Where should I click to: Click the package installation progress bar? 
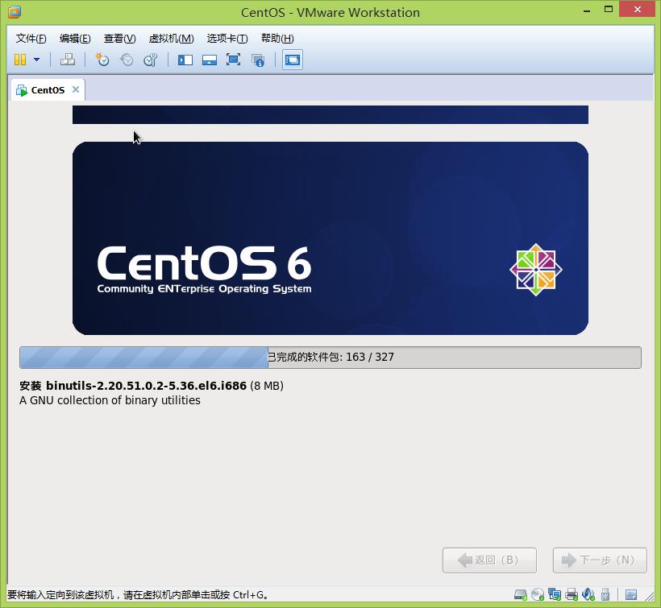coord(330,357)
